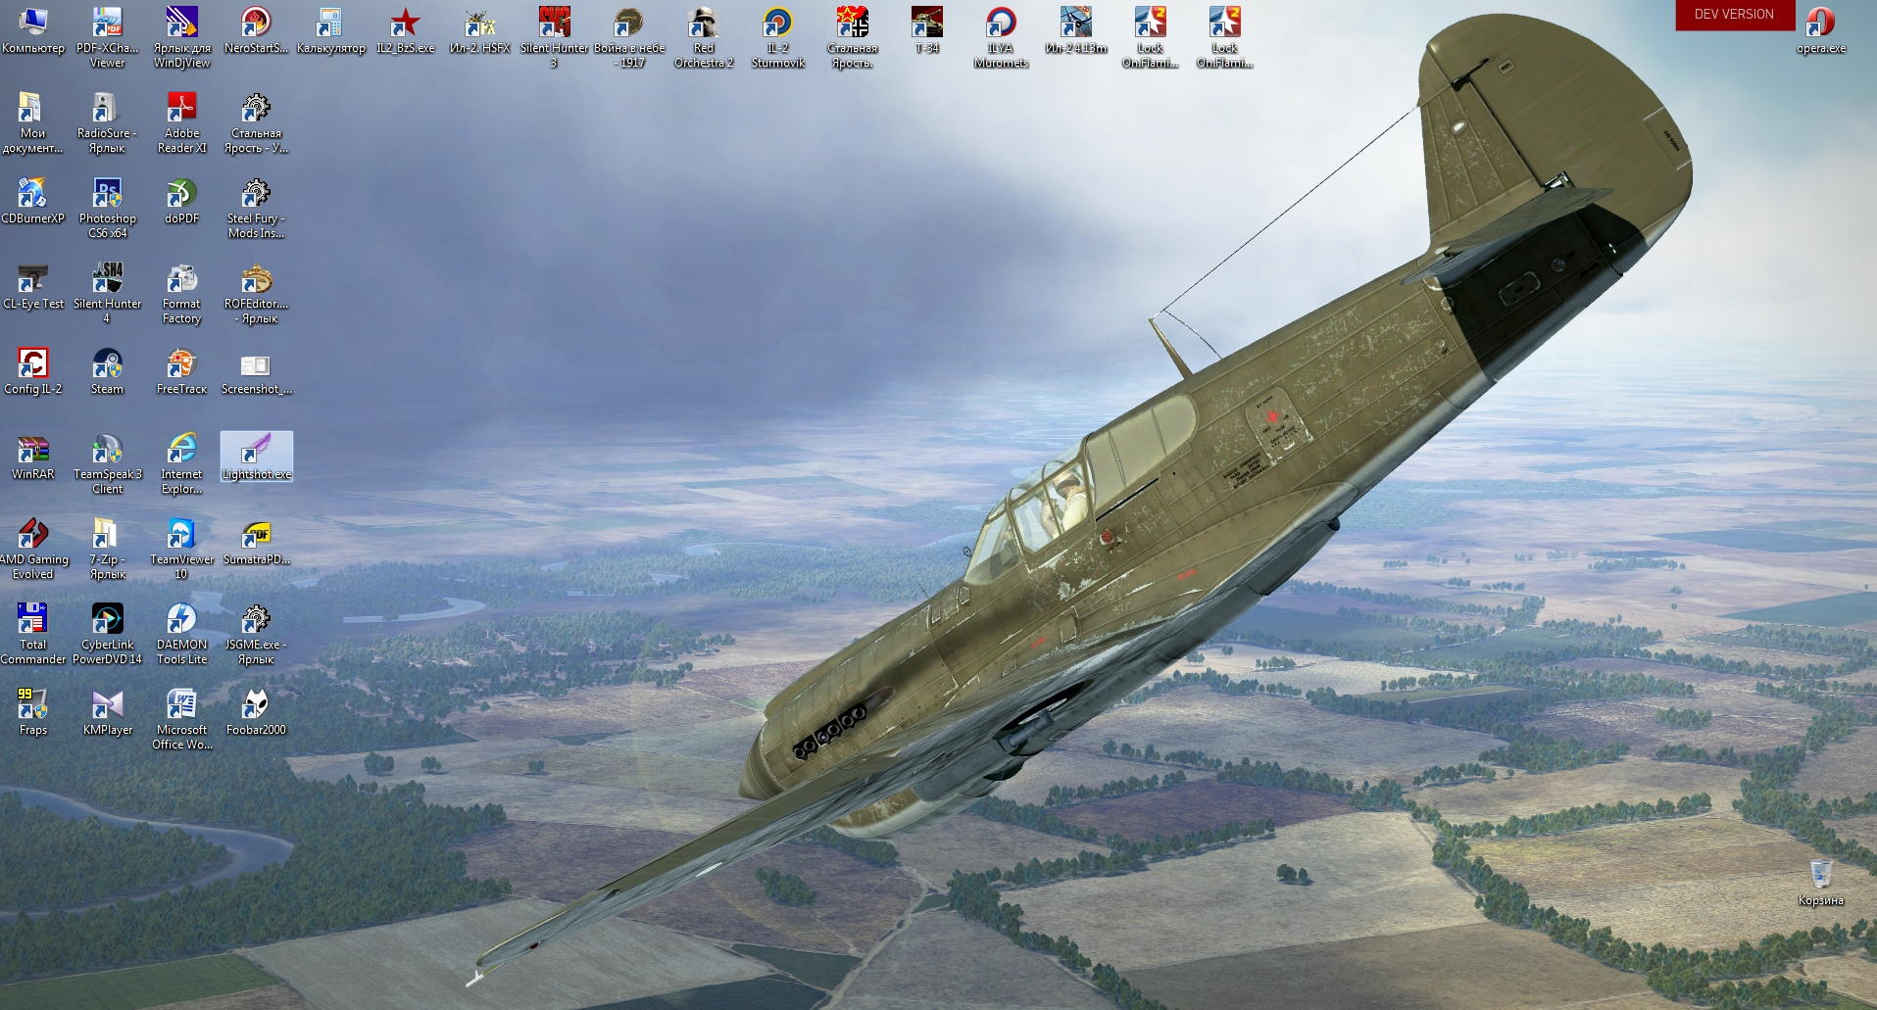Open FreeTrack shortcut
Viewport: 1877px width, 1010px height.
pos(181,370)
